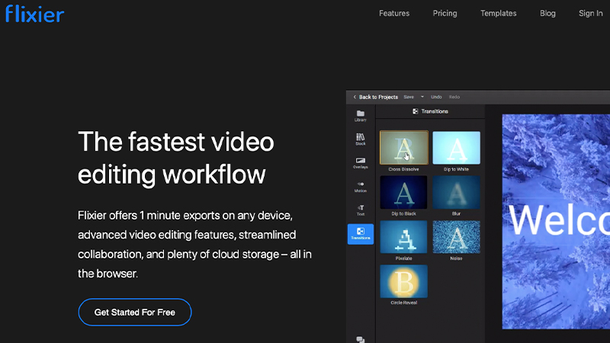The image size is (610, 343).
Task: Open the Text panel icon
Action: 360,210
